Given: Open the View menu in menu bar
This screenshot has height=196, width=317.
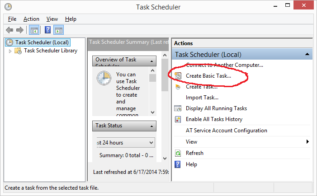Looking at the screenshot, I should click(x=52, y=19).
